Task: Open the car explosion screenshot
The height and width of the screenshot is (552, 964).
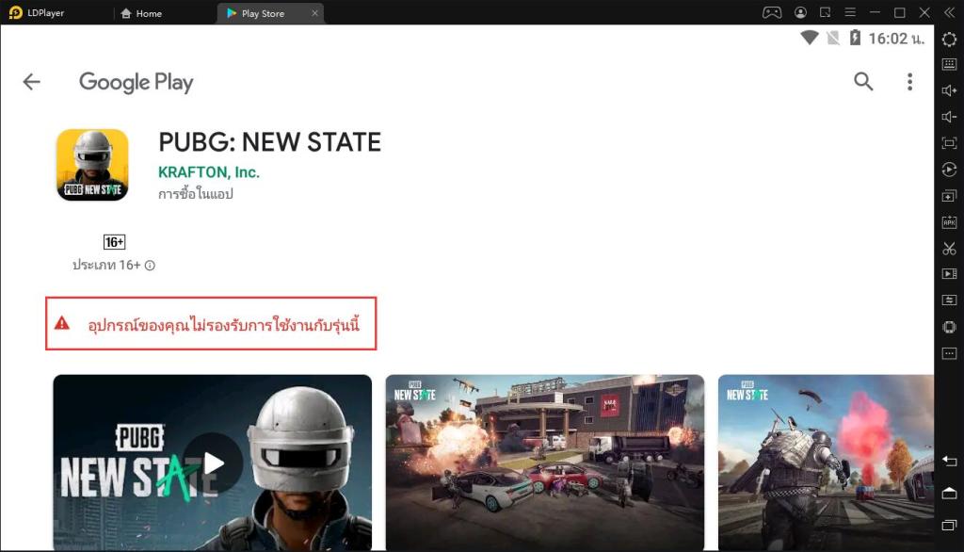Action: pos(545,463)
